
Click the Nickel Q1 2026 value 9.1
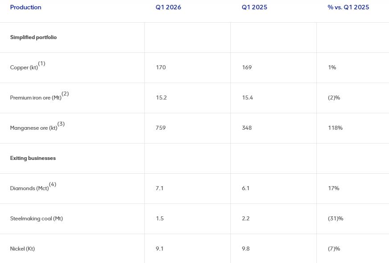tap(160, 249)
